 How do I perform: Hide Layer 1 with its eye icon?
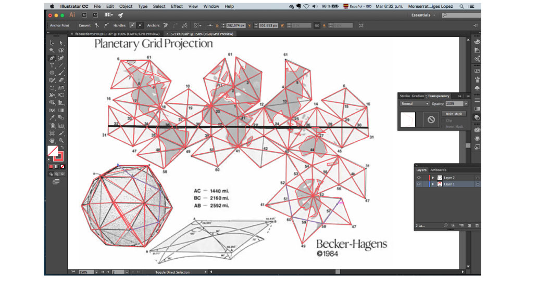point(418,184)
